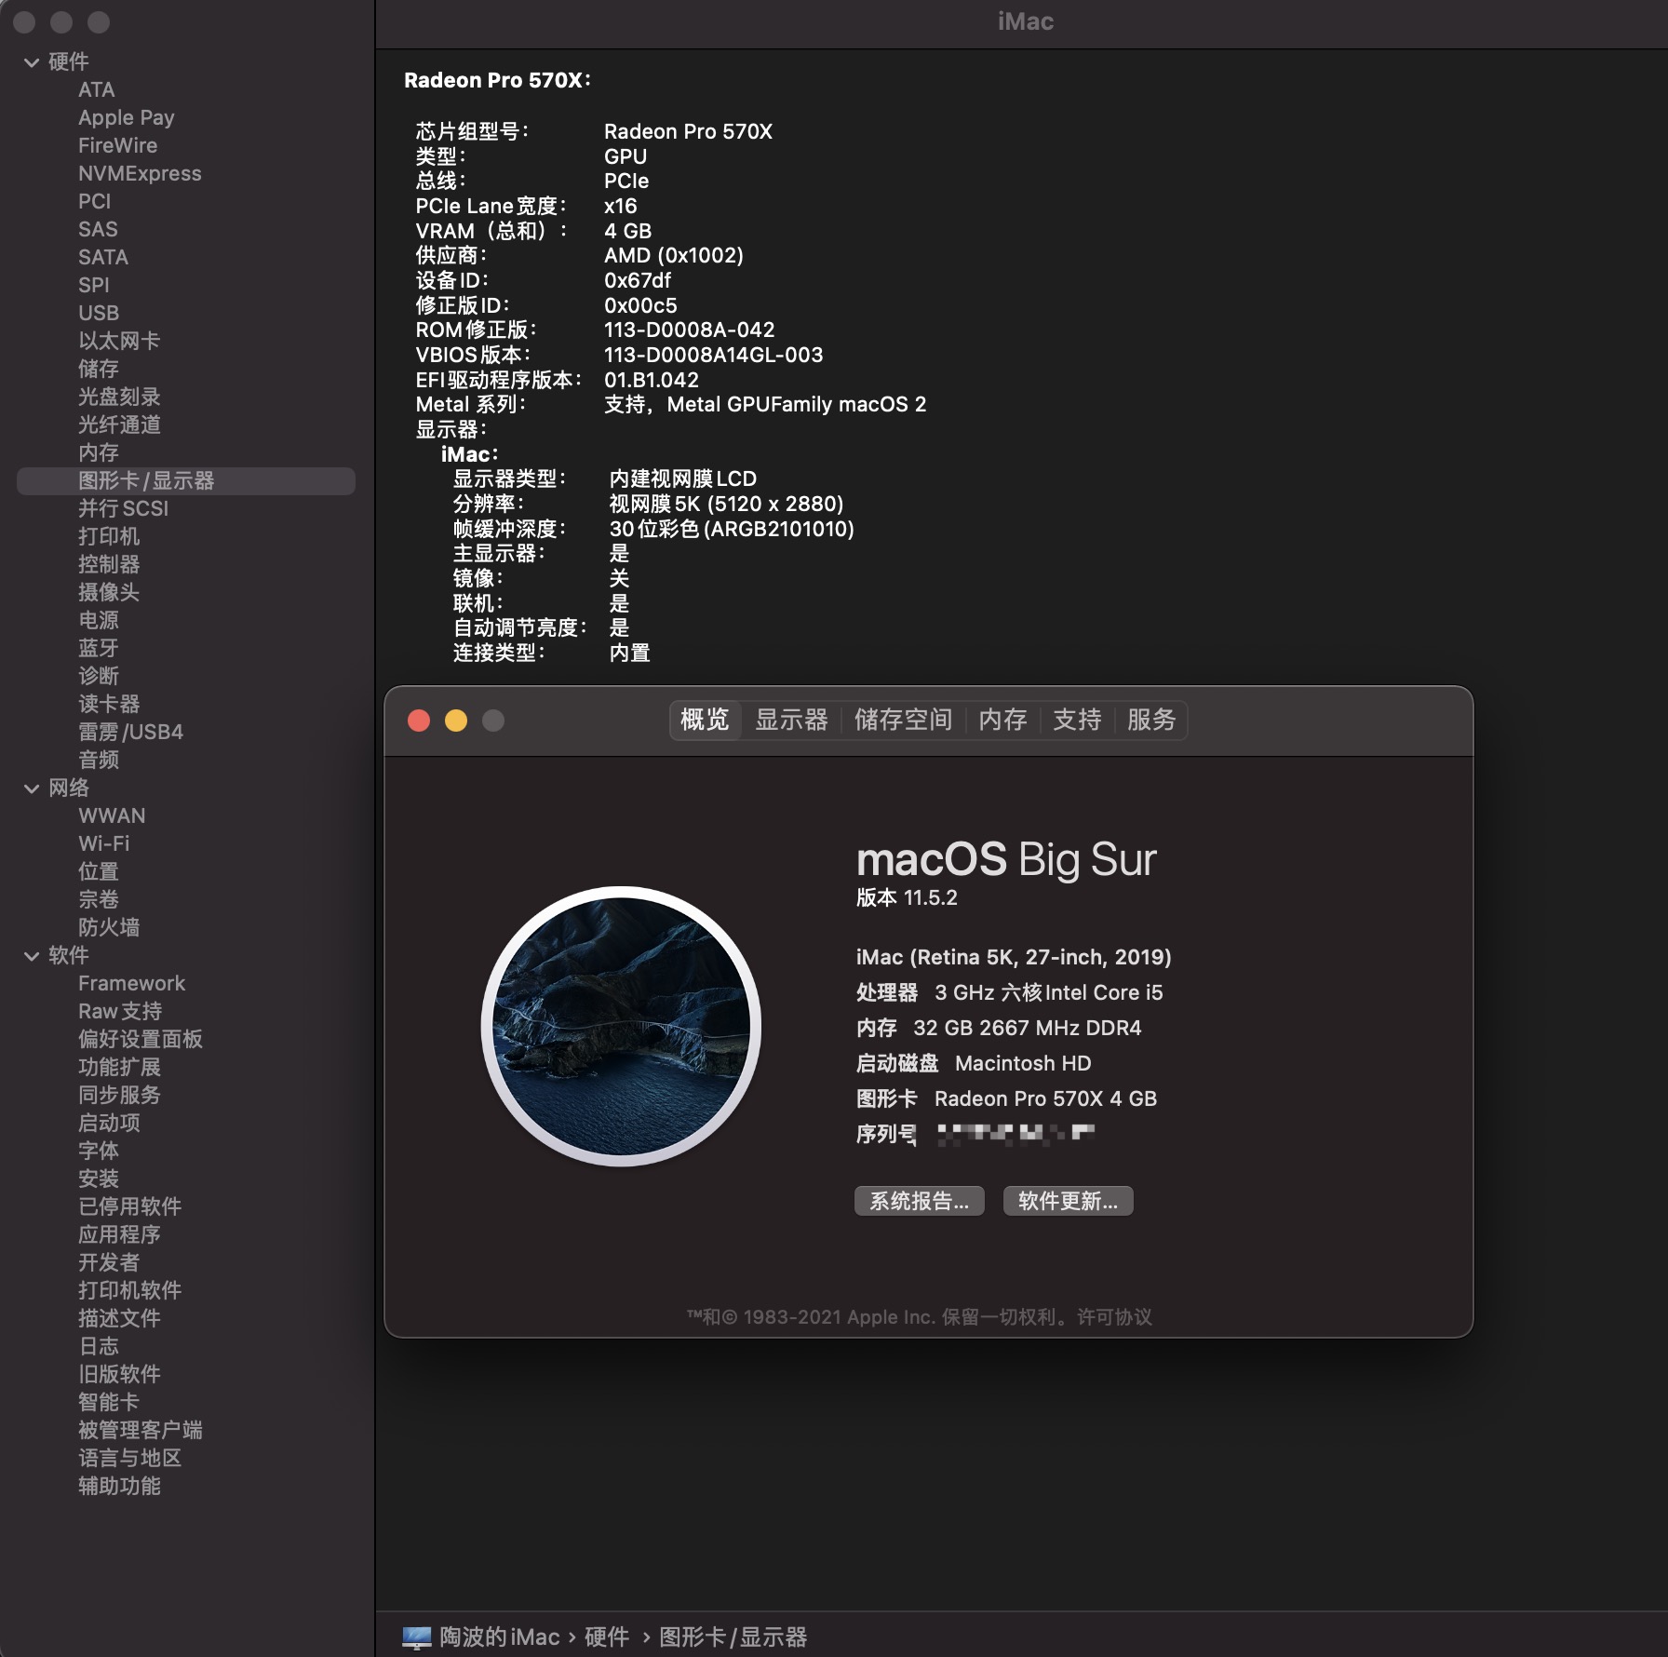Click the 软件更新 button
The height and width of the screenshot is (1657, 1668).
pos(1067,1201)
